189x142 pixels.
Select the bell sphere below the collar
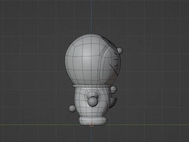coord(113,90)
